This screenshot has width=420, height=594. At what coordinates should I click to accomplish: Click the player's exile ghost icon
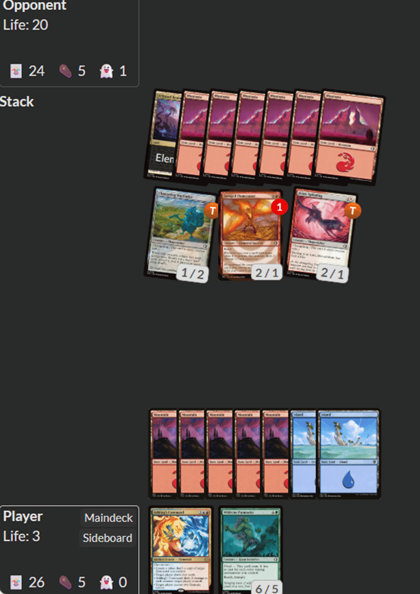point(107,582)
